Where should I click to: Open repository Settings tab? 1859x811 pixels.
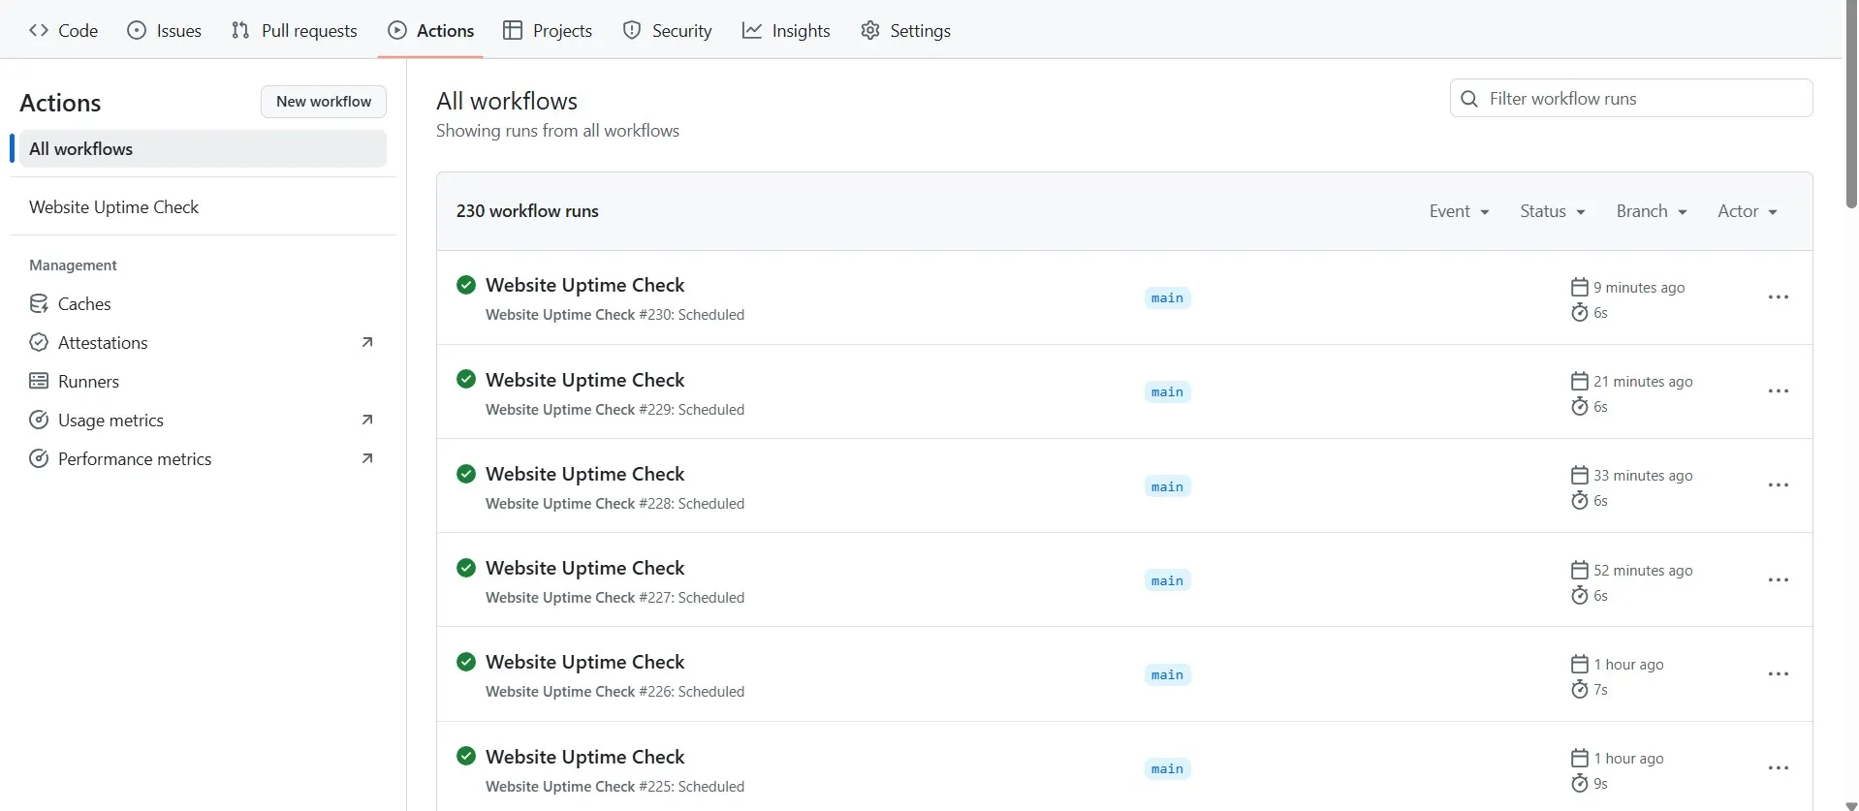click(905, 30)
